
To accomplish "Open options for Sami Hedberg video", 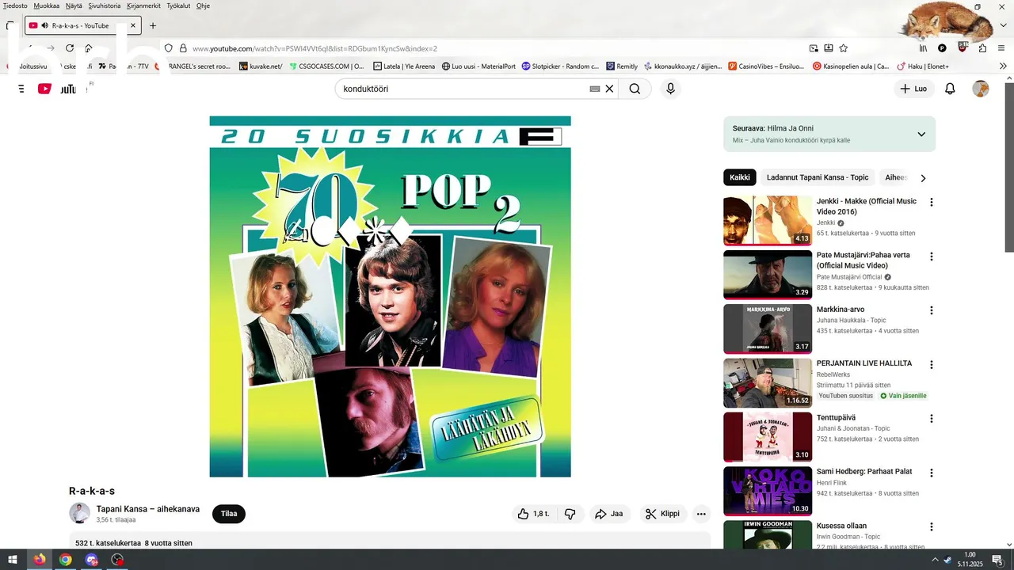I will 932,473.
